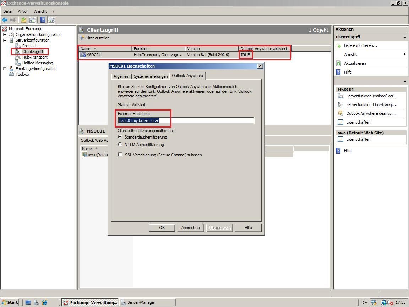The width and height of the screenshot is (409, 307).
Task: Click the MSDC01 server row icon
Action: pyautogui.click(x=83, y=55)
